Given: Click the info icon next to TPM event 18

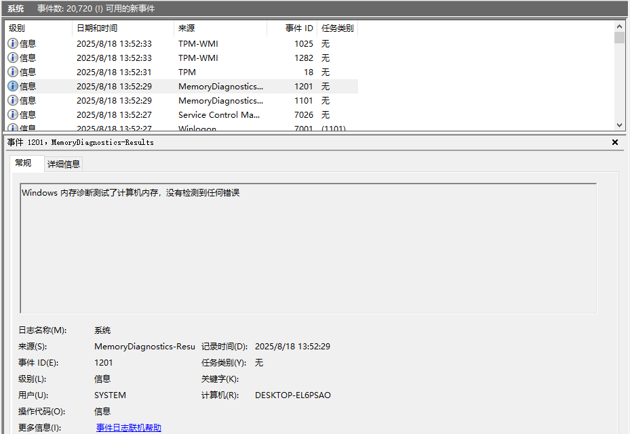Looking at the screenshot, I should (x=14, y=72).
